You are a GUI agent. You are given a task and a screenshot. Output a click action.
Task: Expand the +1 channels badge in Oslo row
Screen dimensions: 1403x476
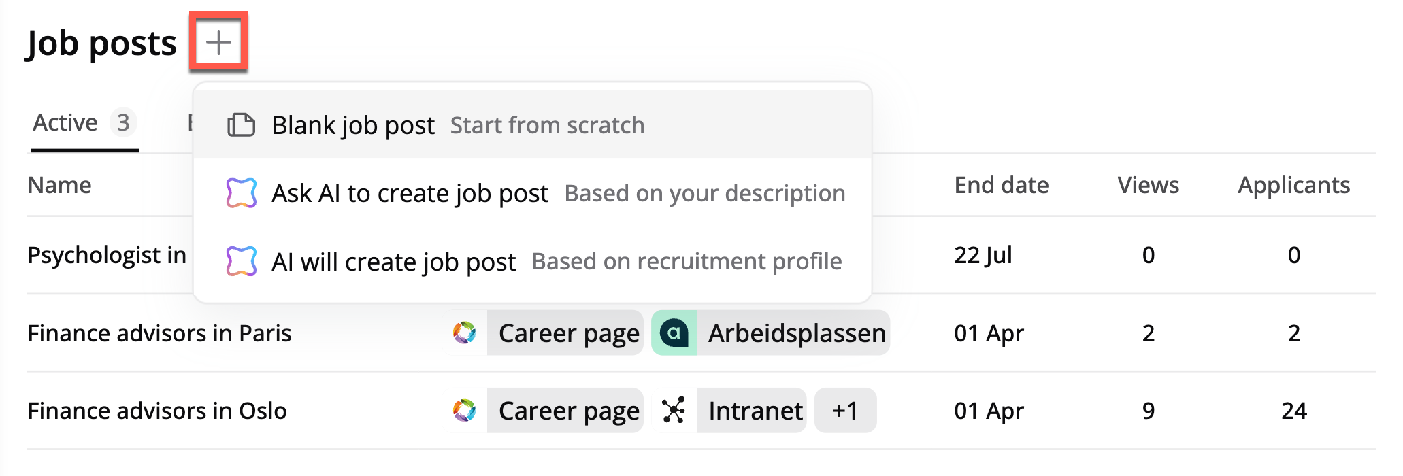844,411
